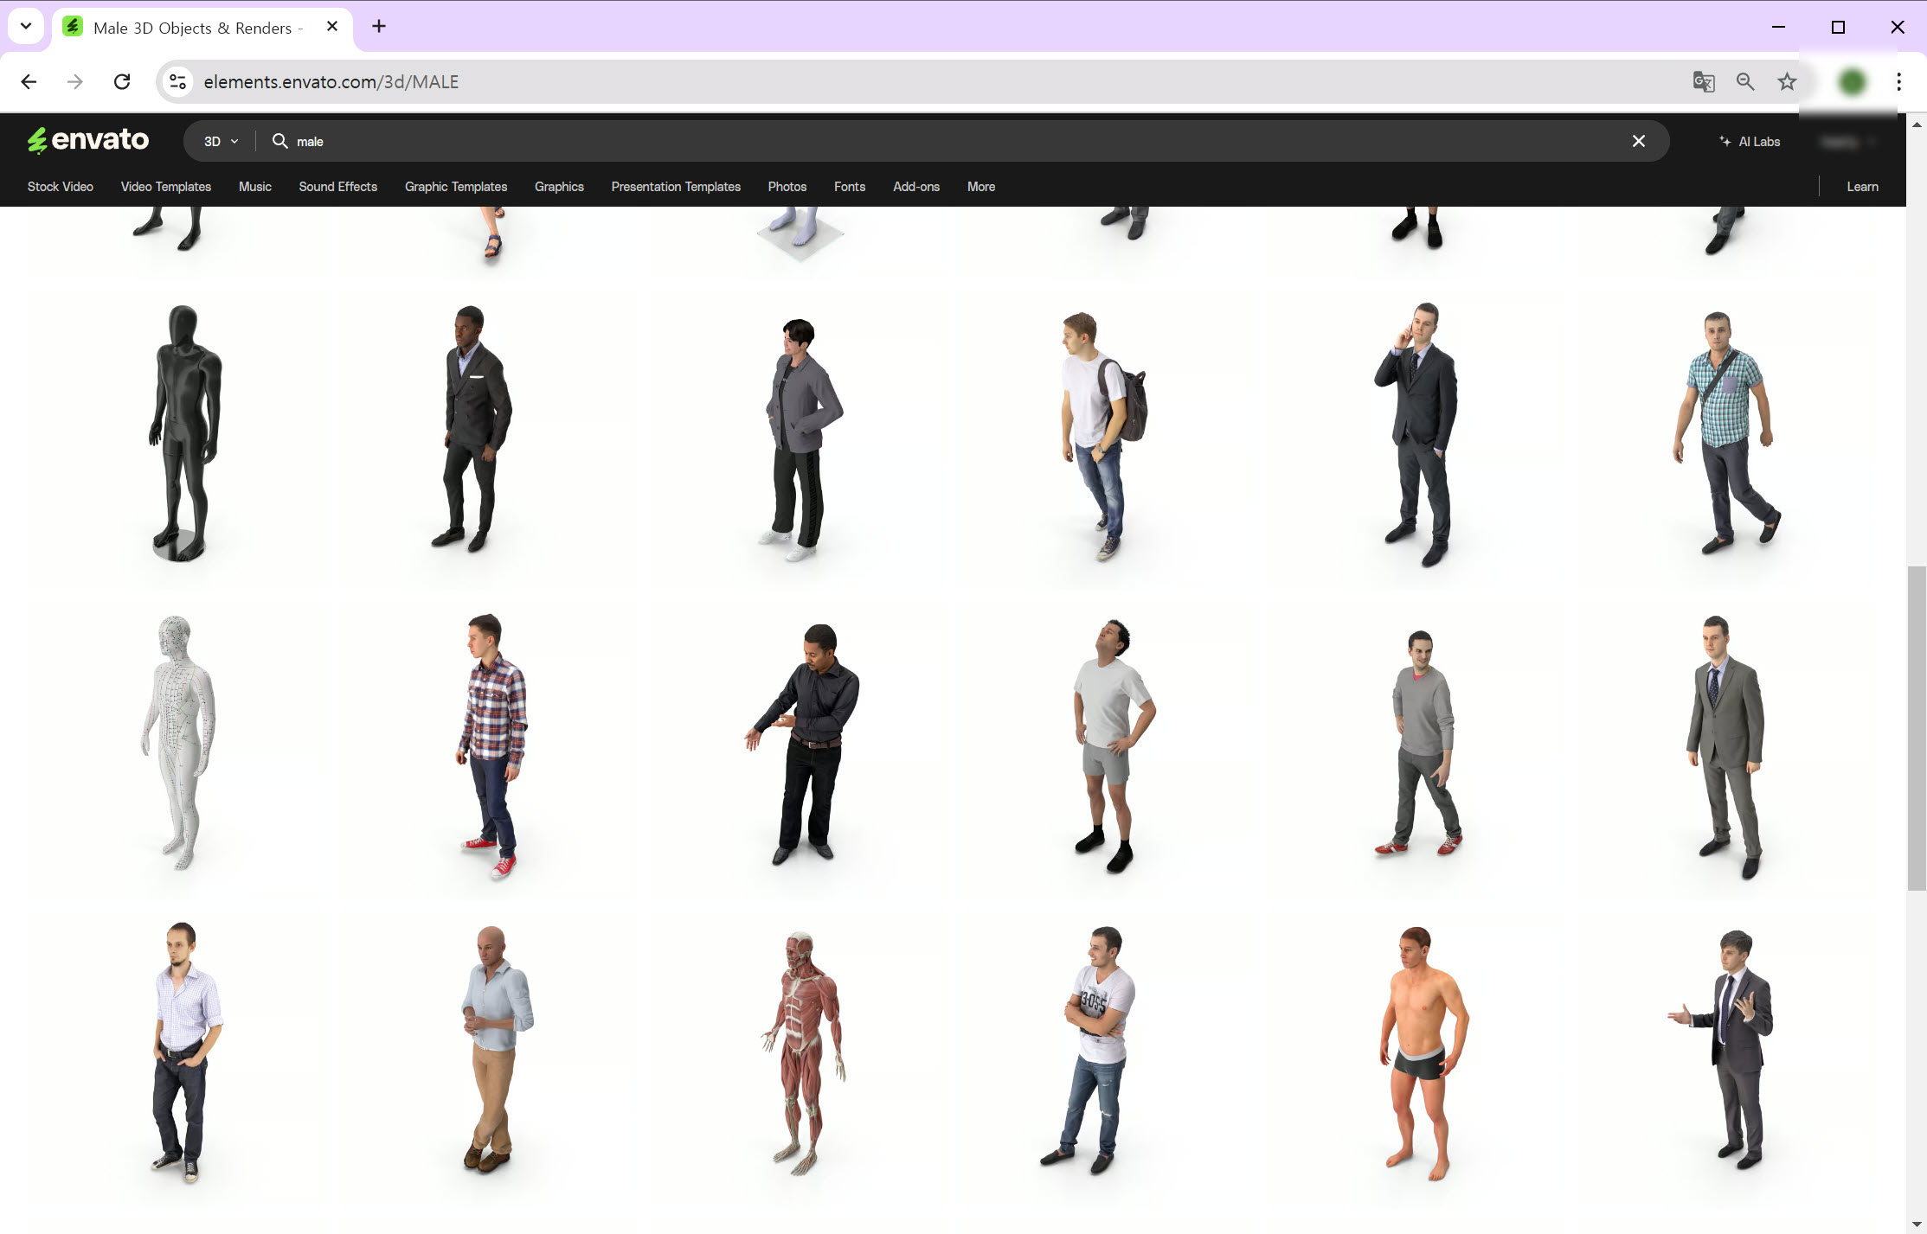Open AI Labs

click(x=1750, y=142)
